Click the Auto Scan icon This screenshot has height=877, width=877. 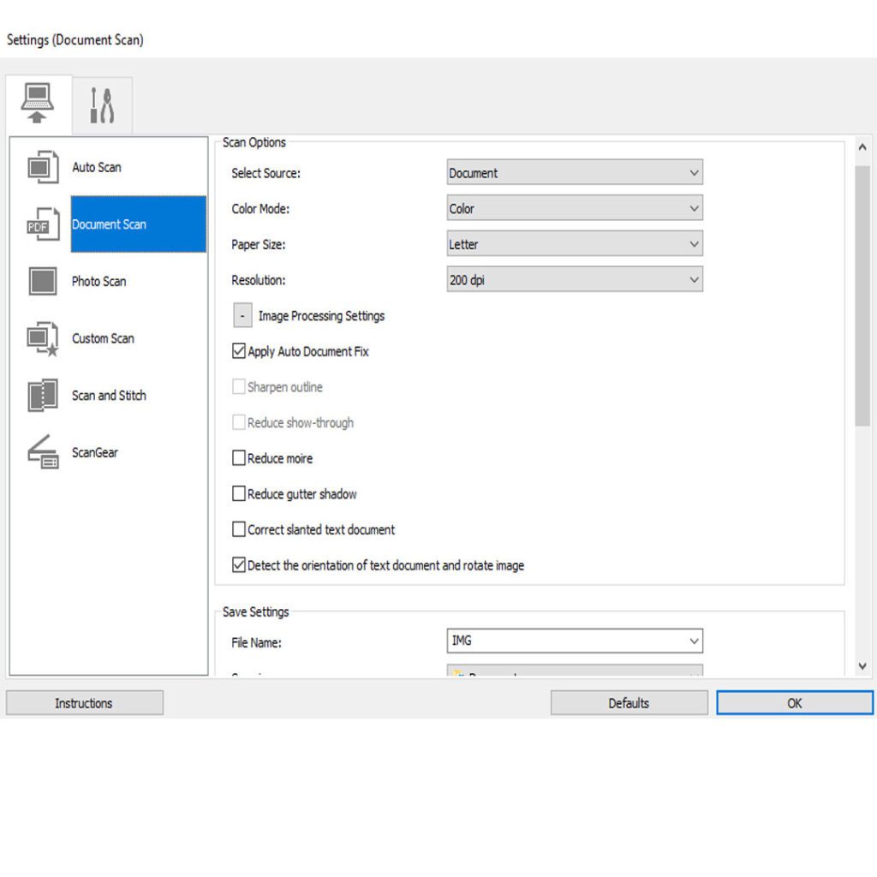coord(43,167)
